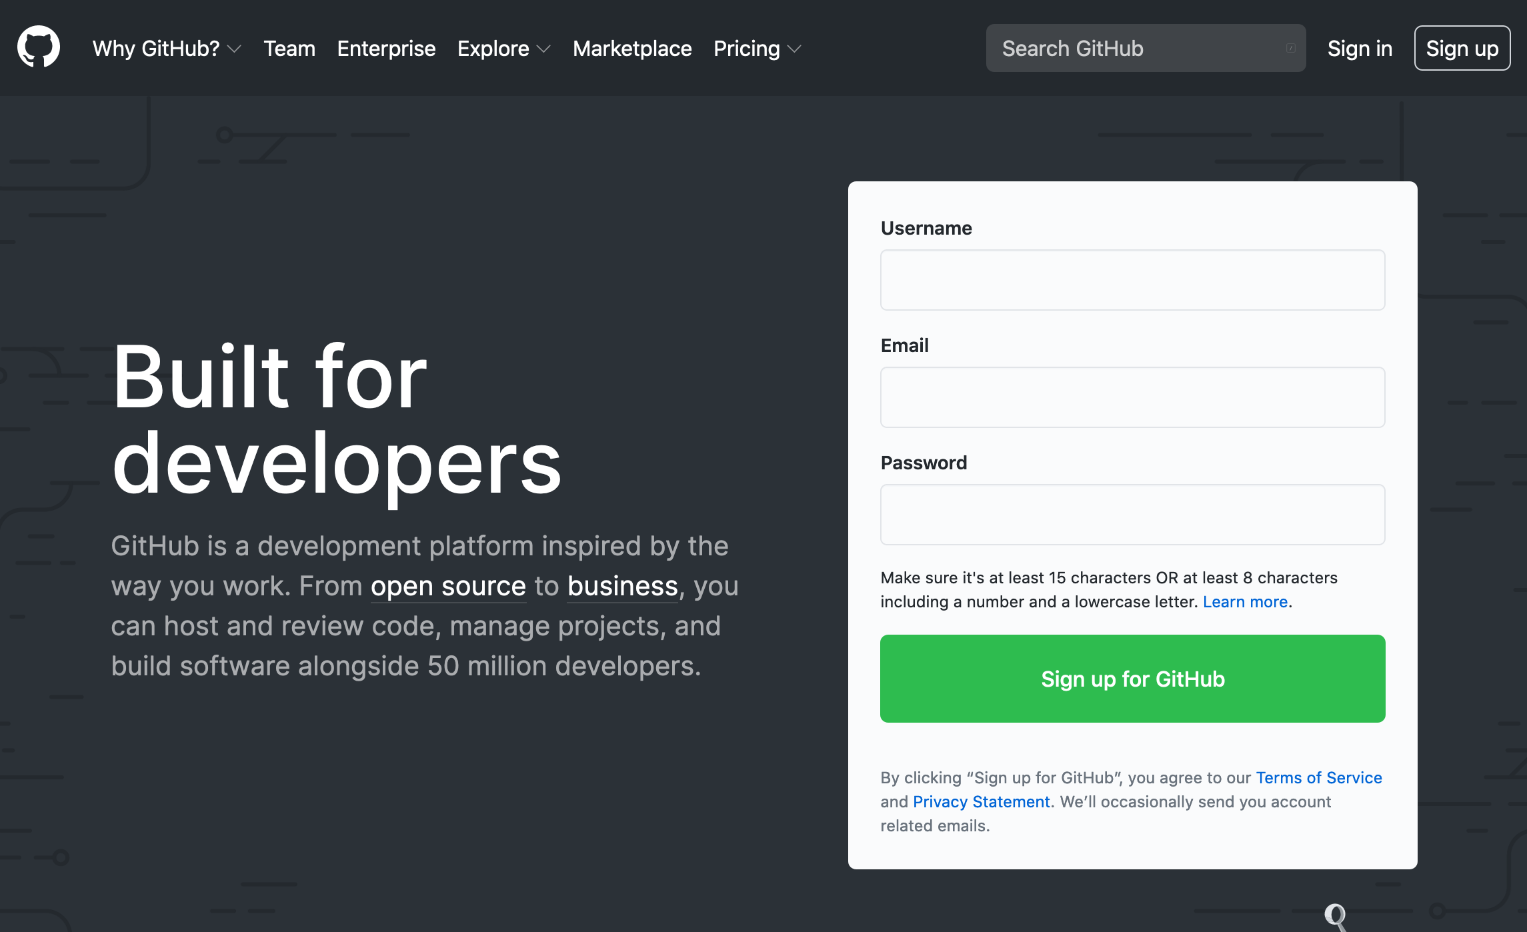The width and height of the screenshot is (1527, 932).
Task: Click the Sign in button icon area
Action: pos(1359,48)
